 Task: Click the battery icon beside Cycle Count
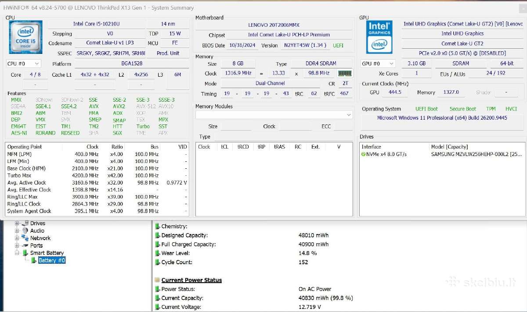157,262
